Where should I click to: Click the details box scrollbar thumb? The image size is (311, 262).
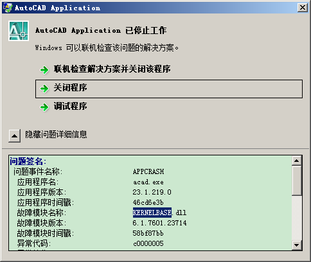point(297,180)
